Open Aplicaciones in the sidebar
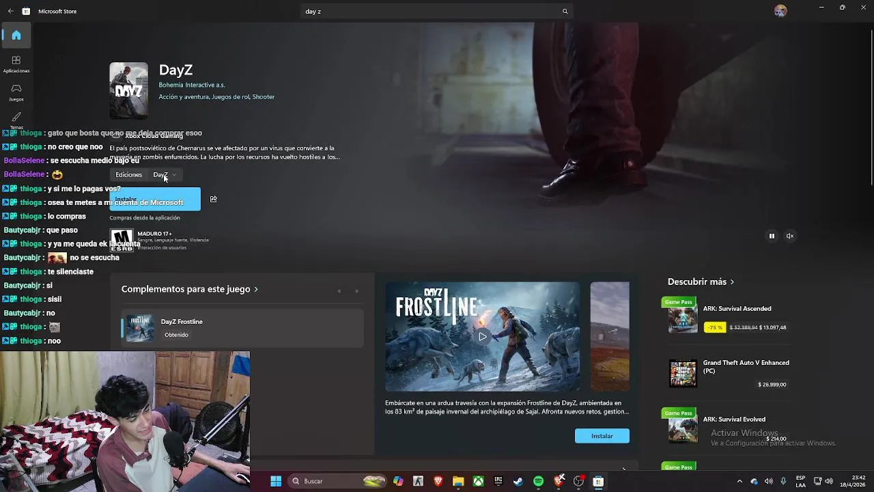Image resolution: width=874 pixels, height=492 pixels. click(16, 64)
